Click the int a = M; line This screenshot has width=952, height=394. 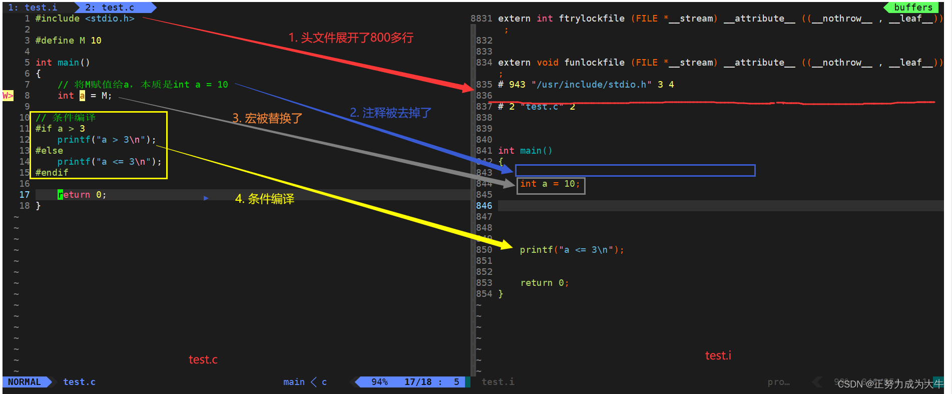(x=85, y=96)
